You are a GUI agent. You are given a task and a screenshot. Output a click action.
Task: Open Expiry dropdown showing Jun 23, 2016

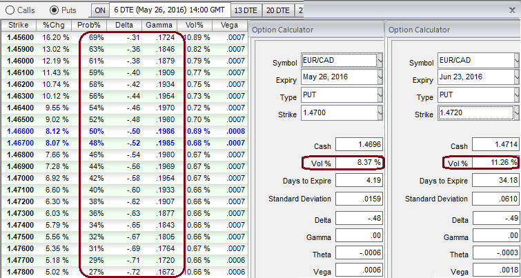tap(517, 77)
